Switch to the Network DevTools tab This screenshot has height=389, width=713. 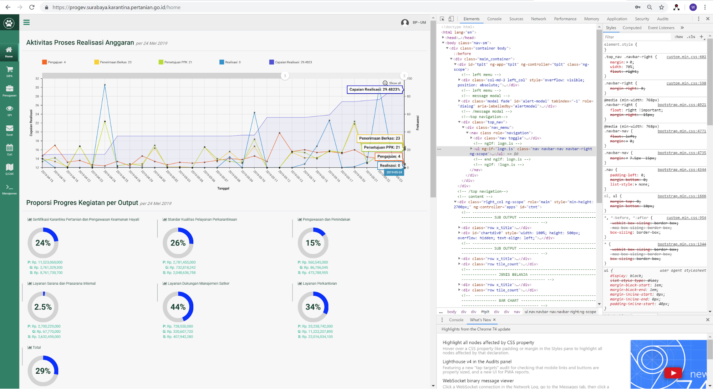pos(538,19)
